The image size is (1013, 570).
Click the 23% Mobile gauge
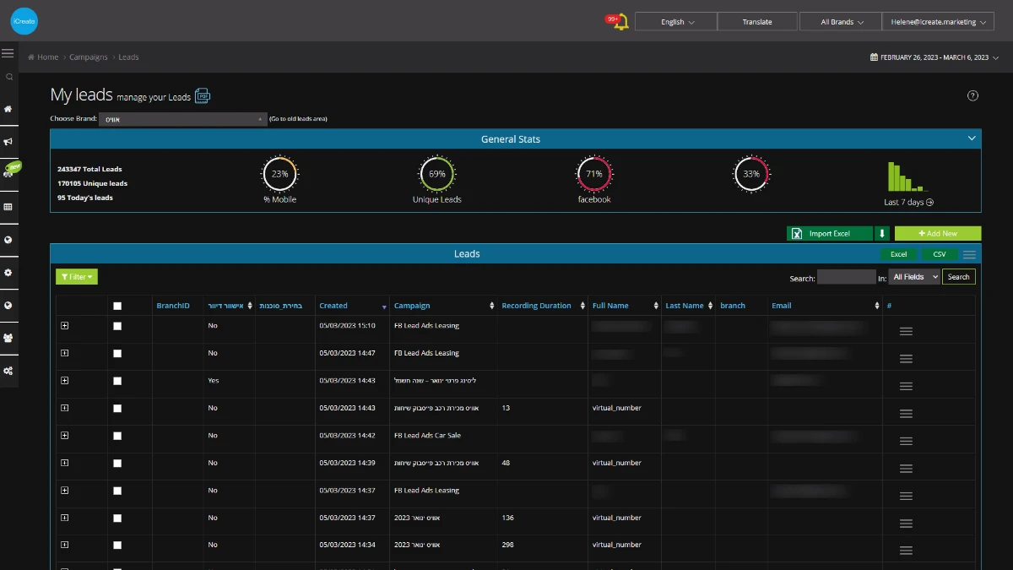(x=279, y=174)
